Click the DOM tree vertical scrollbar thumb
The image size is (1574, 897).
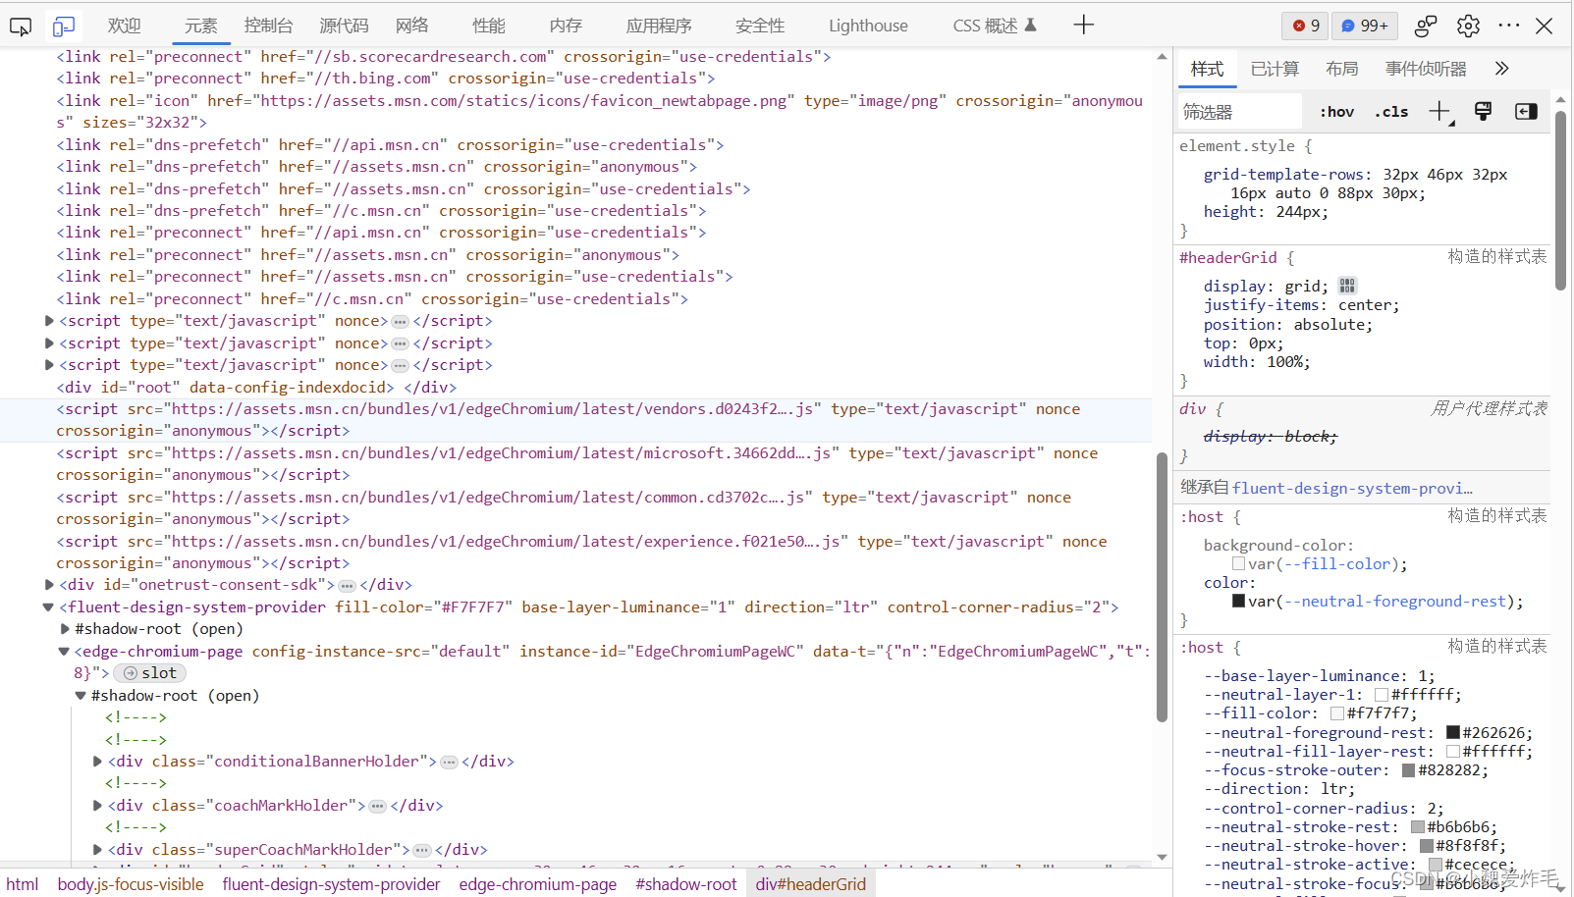point(1162,586)
